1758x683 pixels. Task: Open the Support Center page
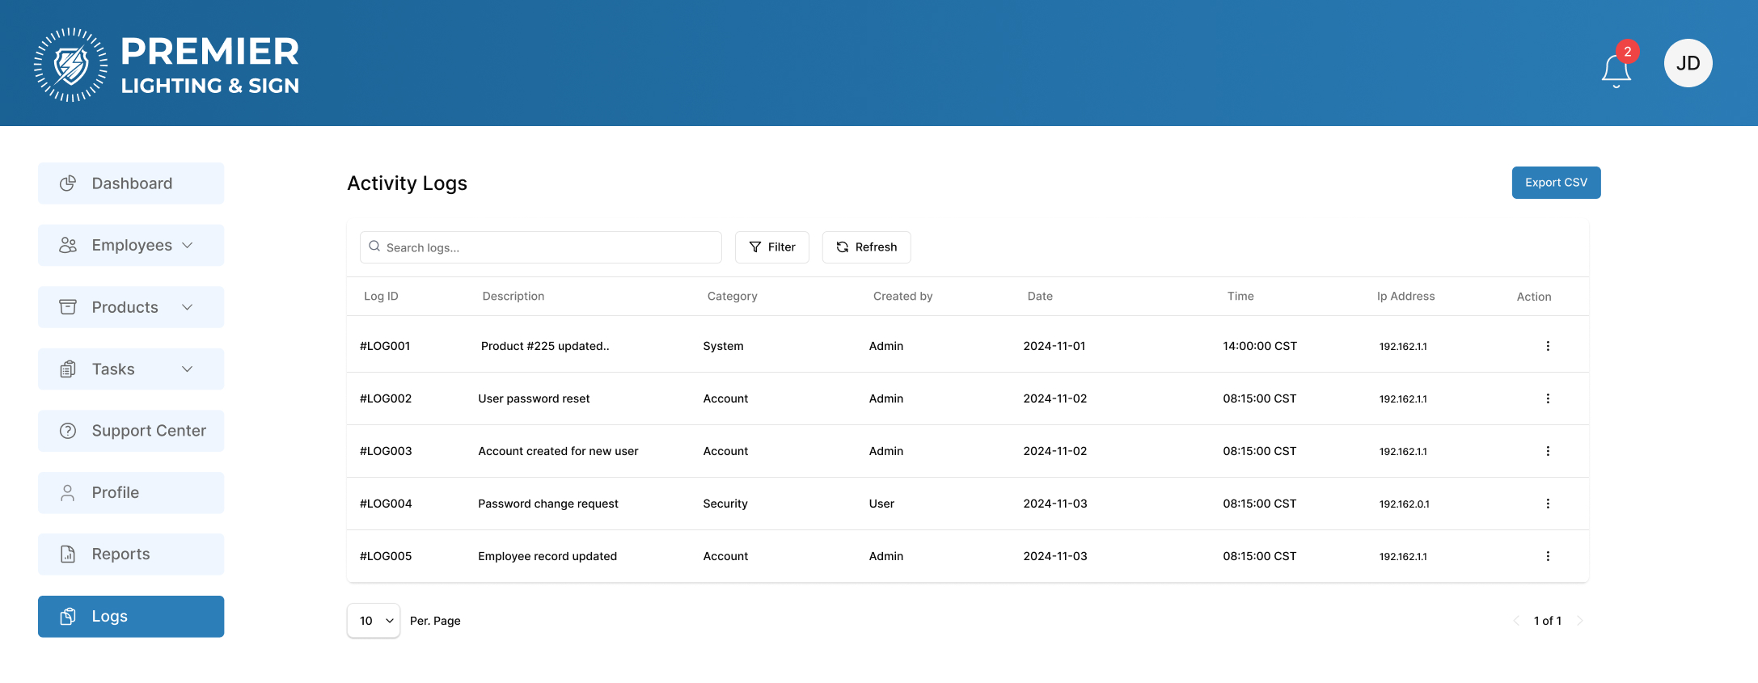(x=131, y=431)
